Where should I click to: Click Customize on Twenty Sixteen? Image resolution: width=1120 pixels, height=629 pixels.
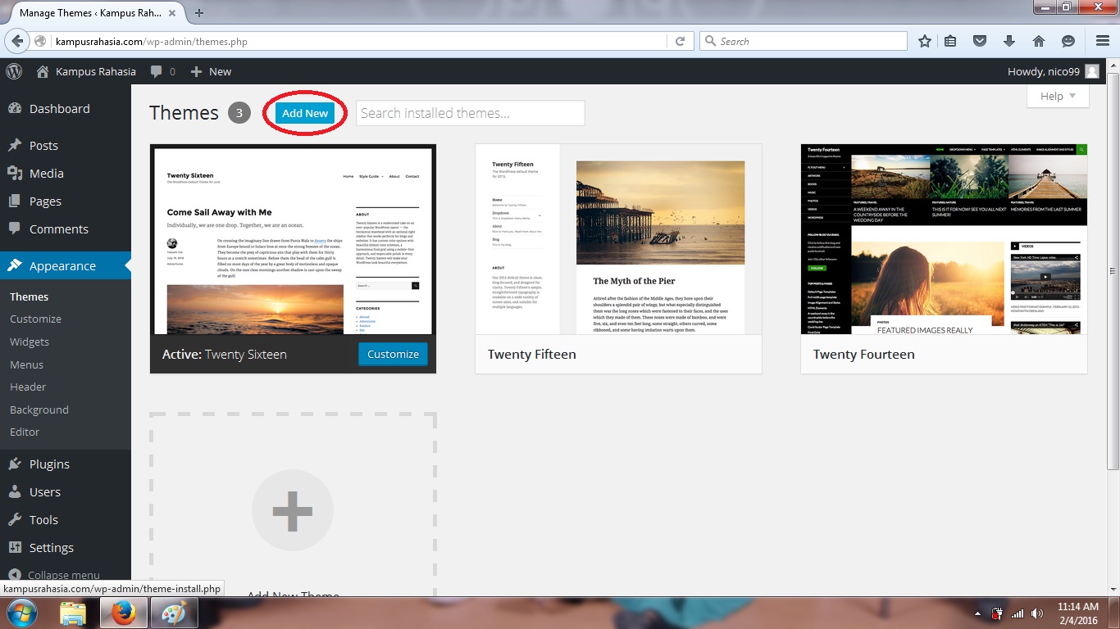tap(393, 354)
